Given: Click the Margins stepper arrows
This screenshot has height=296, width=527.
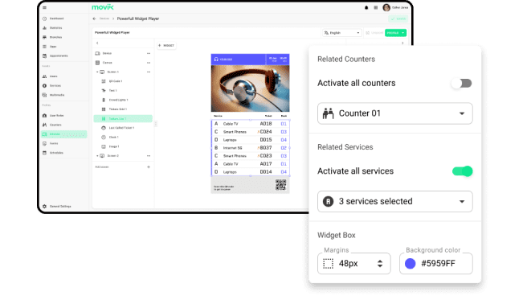Looking at the screenshot, I should coord(380,263).
